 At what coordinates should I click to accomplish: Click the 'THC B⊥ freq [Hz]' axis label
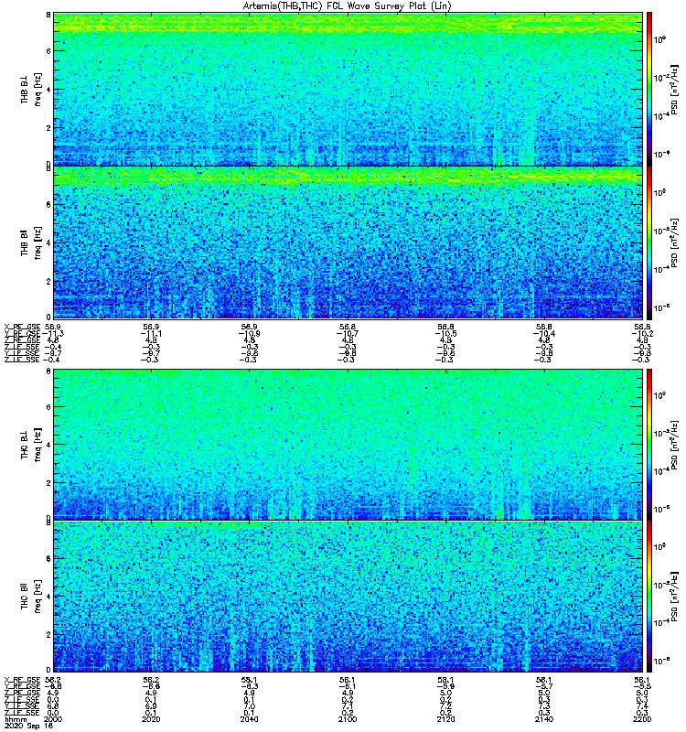[31, 444]
